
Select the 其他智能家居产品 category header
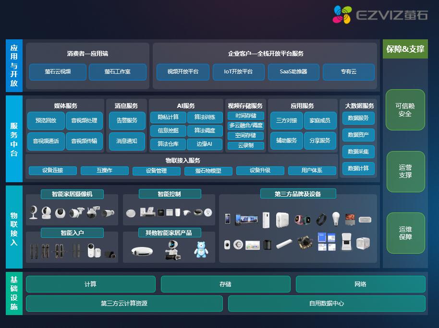(x=170, y=233)
